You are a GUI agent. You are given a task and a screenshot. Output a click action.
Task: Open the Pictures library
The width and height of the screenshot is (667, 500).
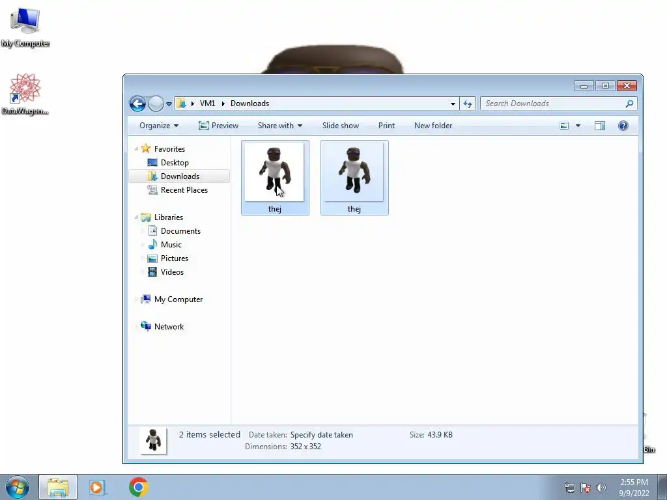pos(175,258)
